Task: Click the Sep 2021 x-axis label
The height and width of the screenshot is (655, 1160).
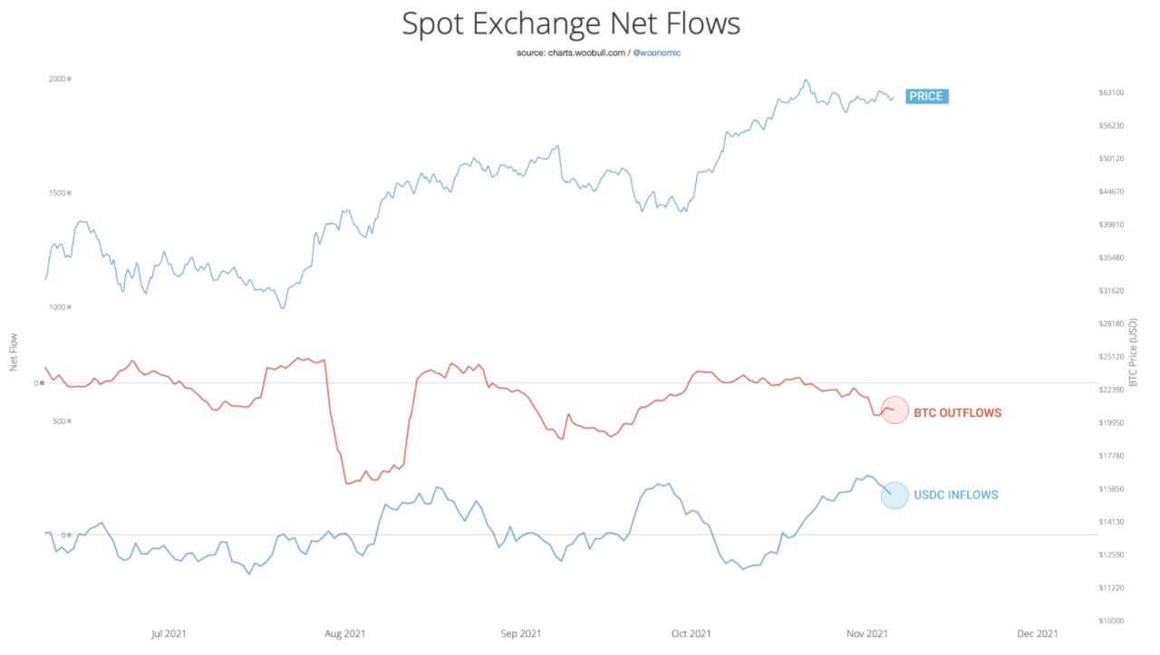Action: coord(520,633)
